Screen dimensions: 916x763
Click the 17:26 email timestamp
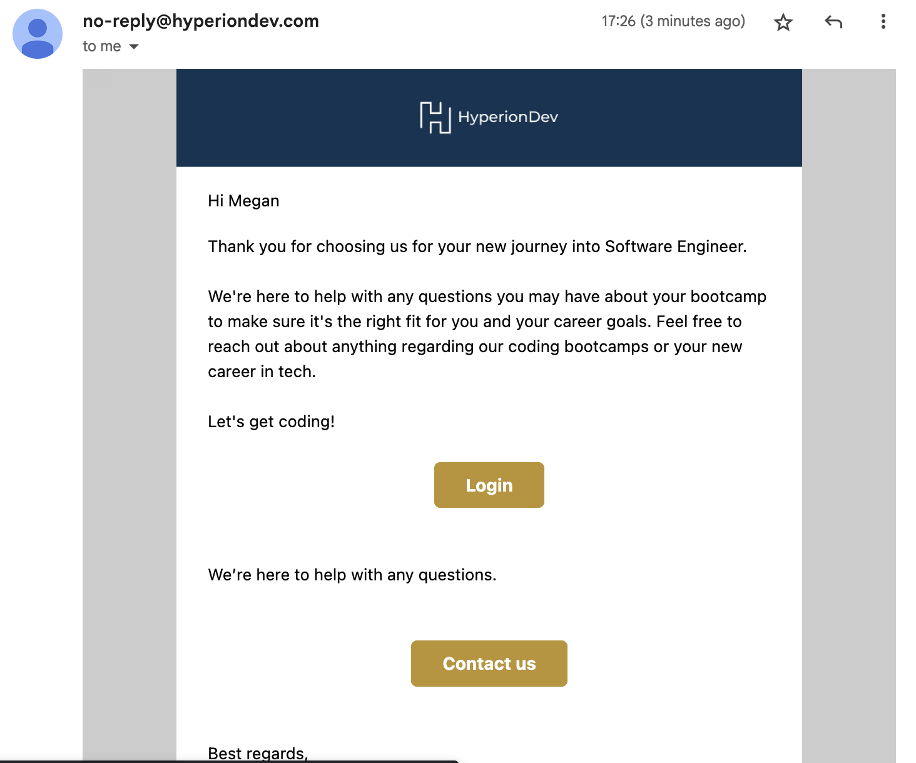click(673, 21)
